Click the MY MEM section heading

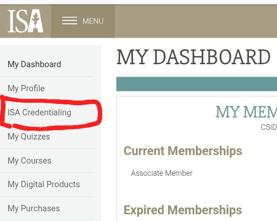click(246, 112)
